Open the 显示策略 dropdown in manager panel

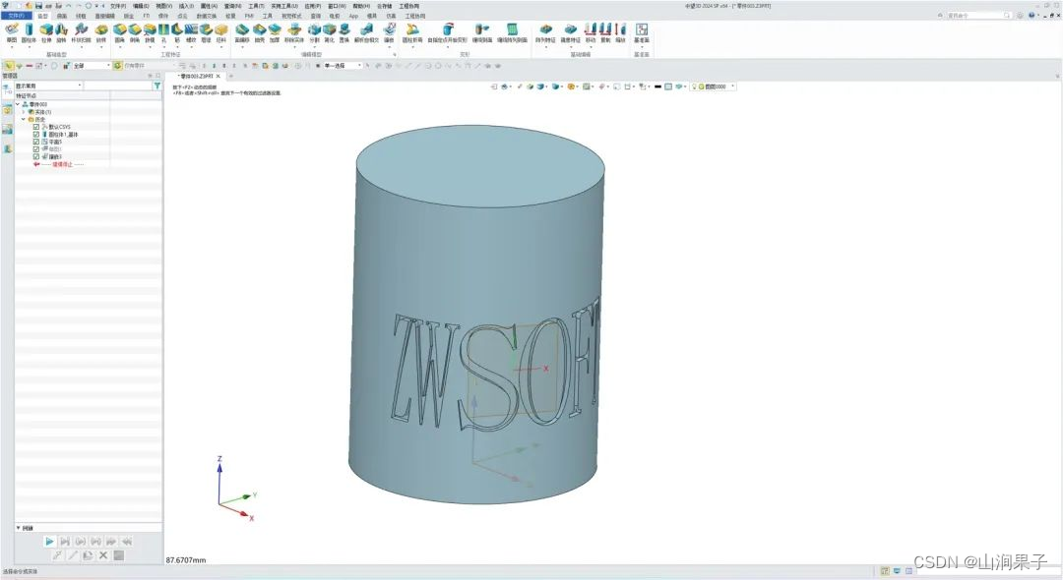point(49,86)
